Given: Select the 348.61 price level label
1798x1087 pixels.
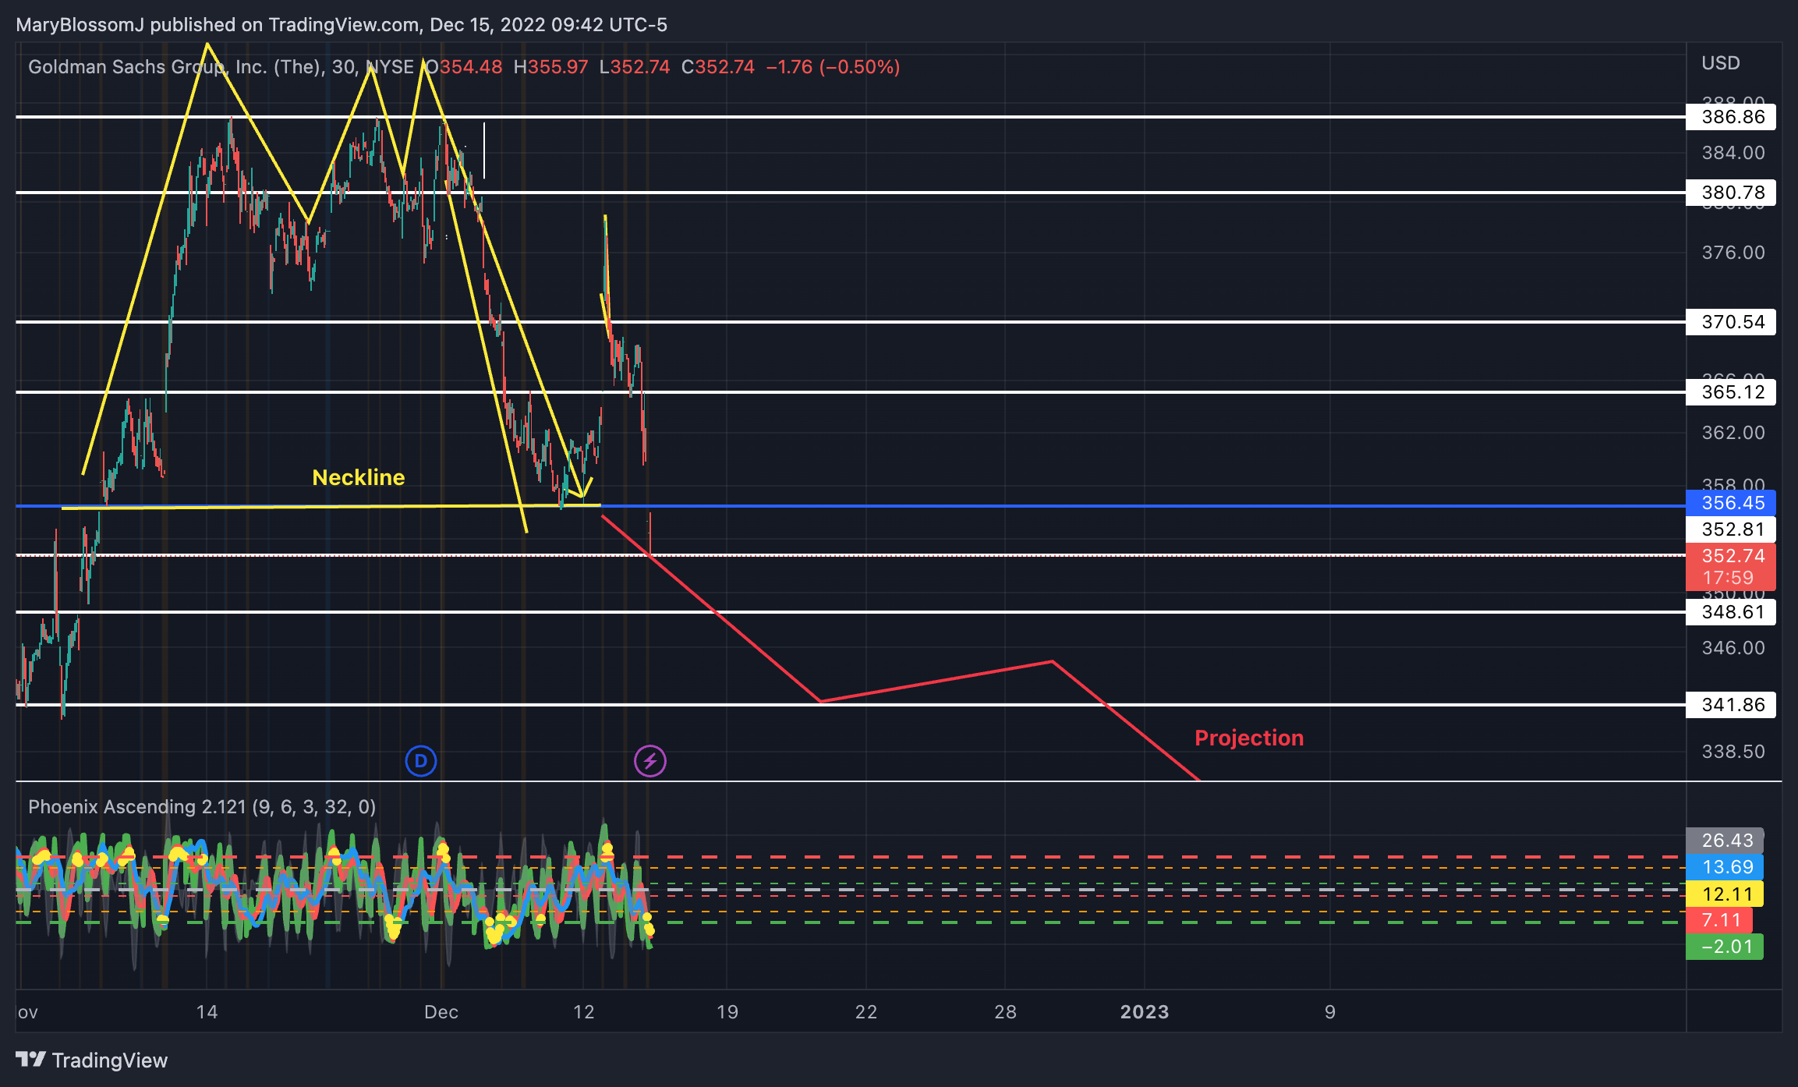Looking at the screenshot, I should 1731,612.
